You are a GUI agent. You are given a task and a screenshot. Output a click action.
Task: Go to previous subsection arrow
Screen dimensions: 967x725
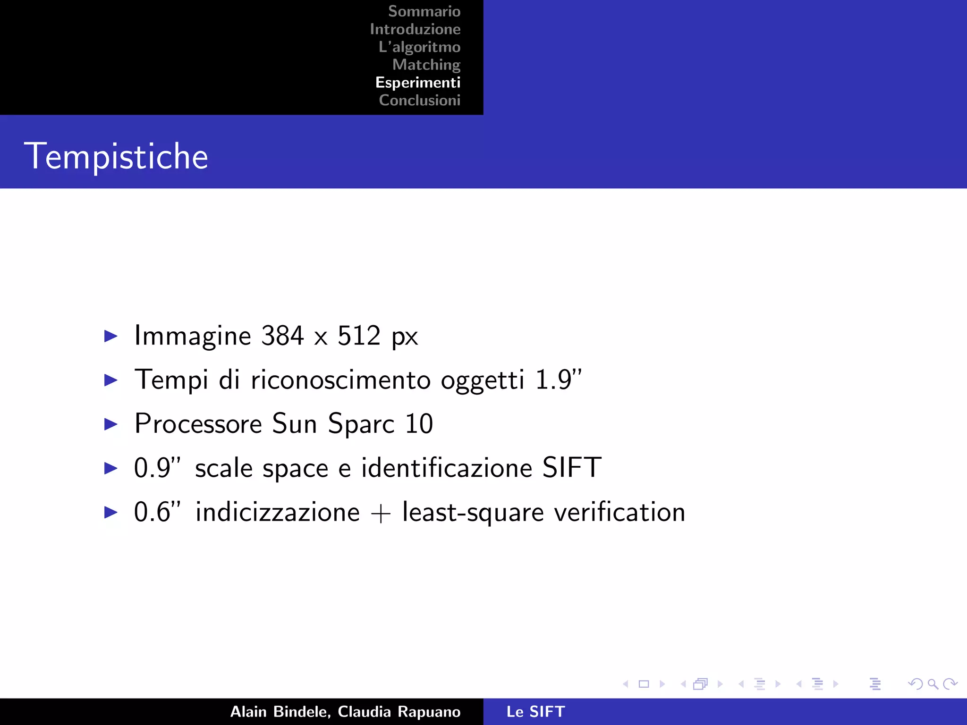[741, 684]
